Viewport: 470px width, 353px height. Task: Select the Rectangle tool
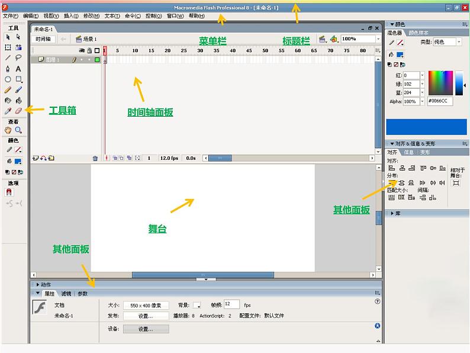coord(18,79)
